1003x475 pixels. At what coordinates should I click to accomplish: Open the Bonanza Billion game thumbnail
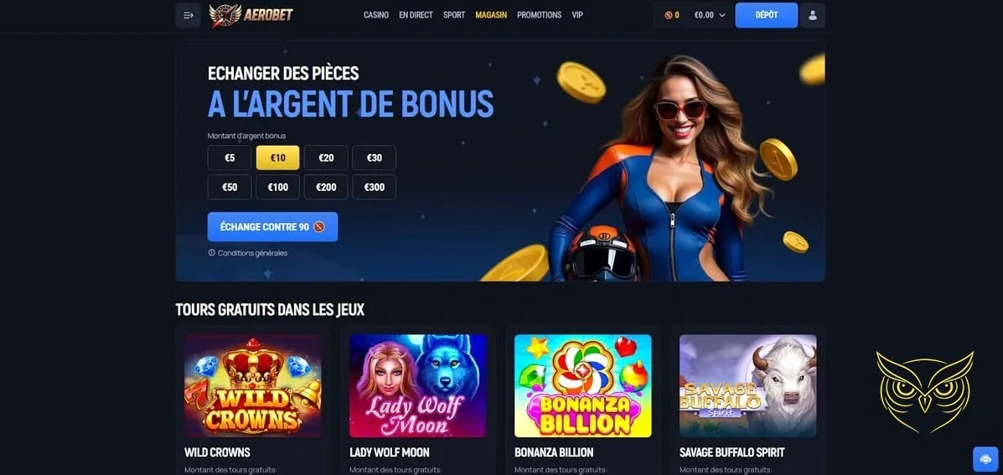(582, 385)
